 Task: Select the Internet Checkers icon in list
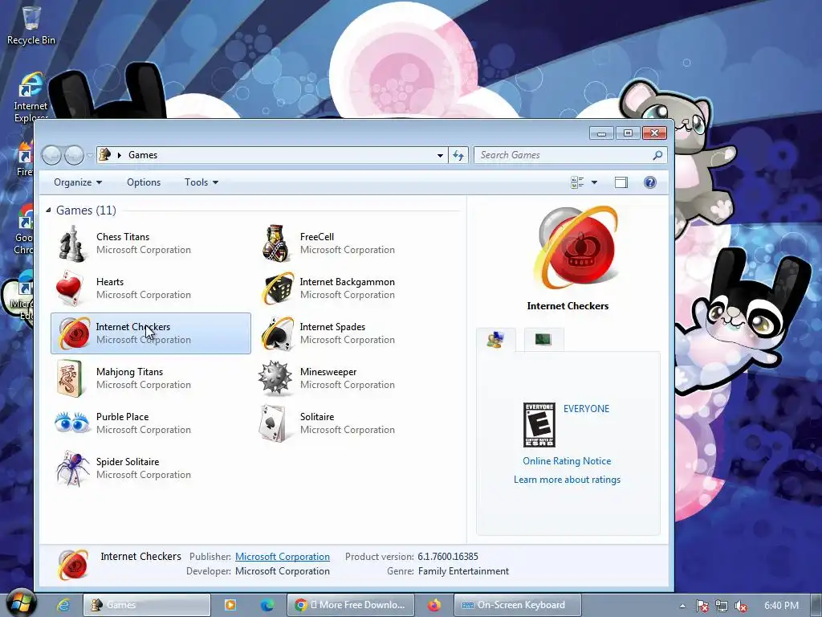pos(73,333)
